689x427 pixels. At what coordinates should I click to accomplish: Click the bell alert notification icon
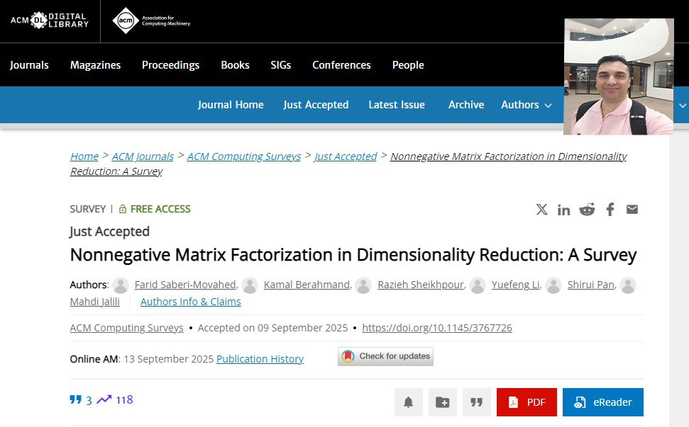[409, 402]
